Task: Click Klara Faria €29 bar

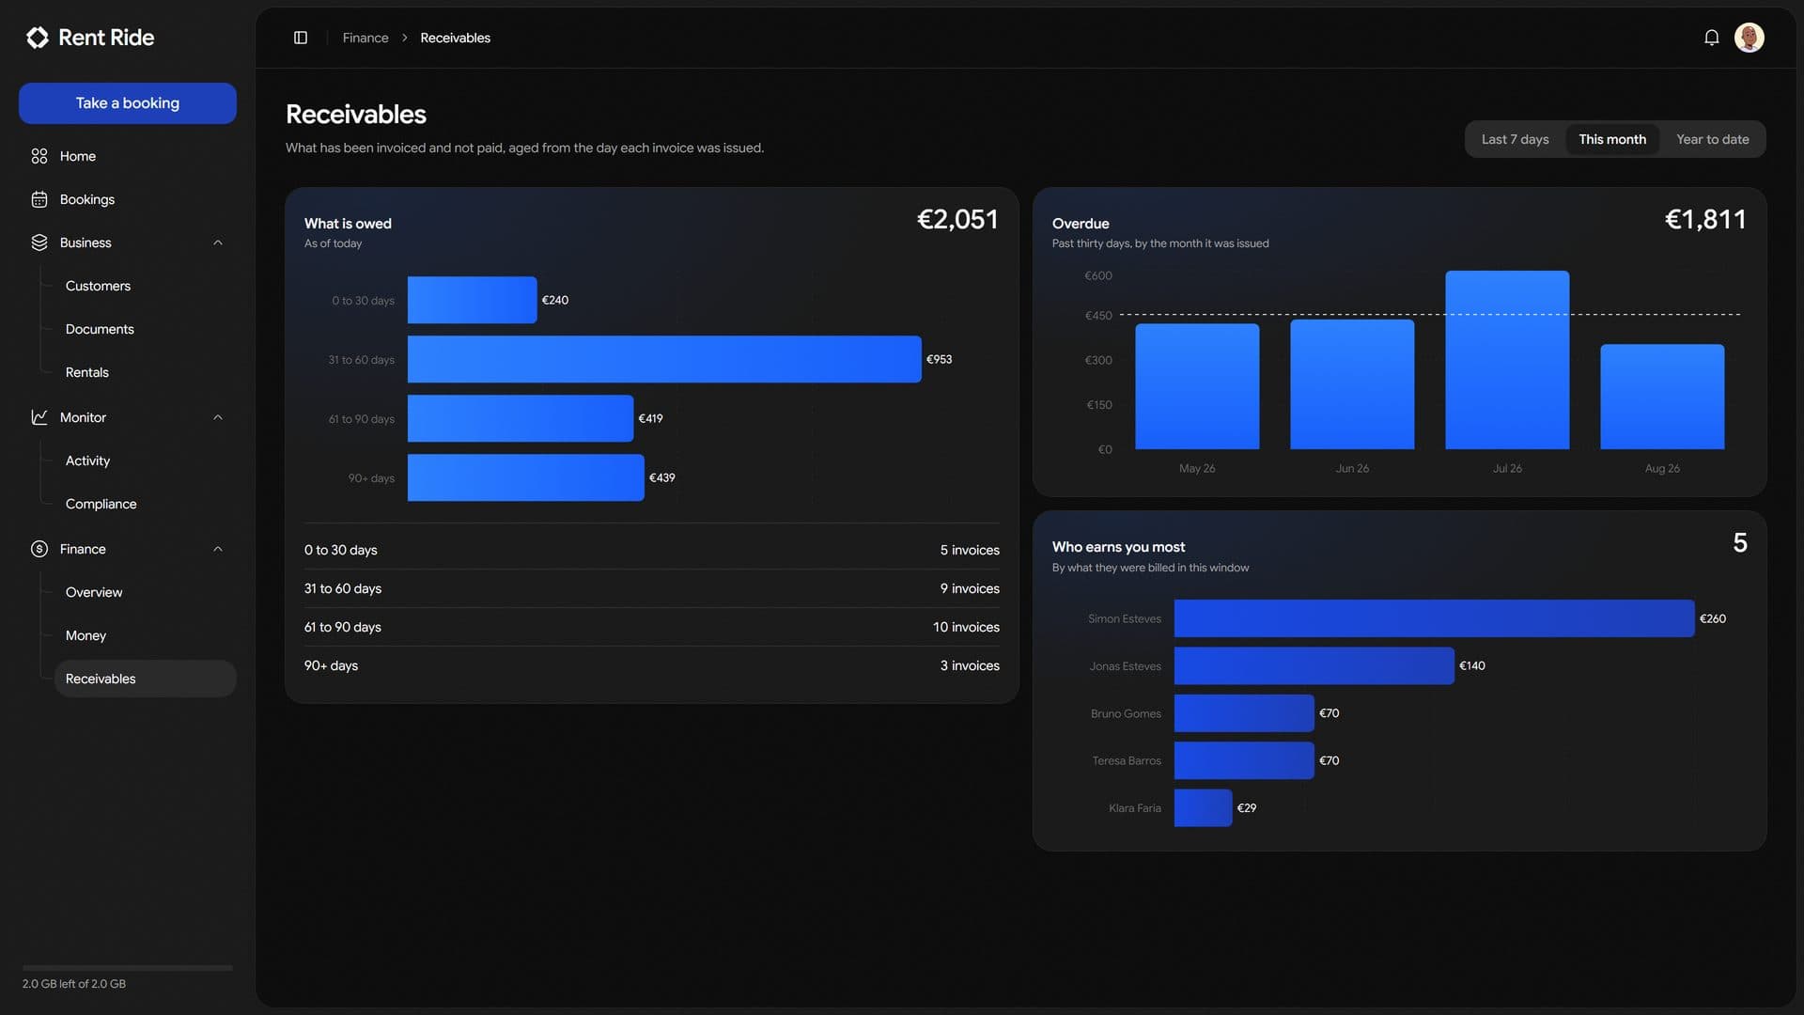Action: pyautogui.click(x=1203, y=808)
